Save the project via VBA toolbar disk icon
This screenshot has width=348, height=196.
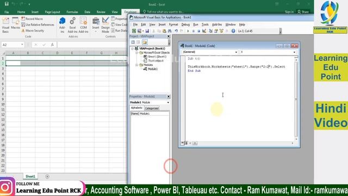pos(147,31)
